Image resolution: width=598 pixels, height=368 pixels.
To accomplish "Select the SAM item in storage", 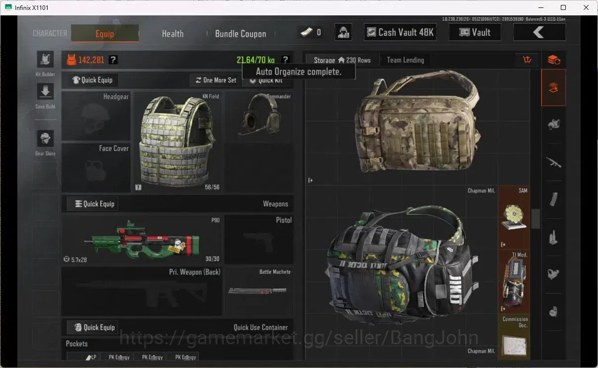I will (x=514, y=217).
